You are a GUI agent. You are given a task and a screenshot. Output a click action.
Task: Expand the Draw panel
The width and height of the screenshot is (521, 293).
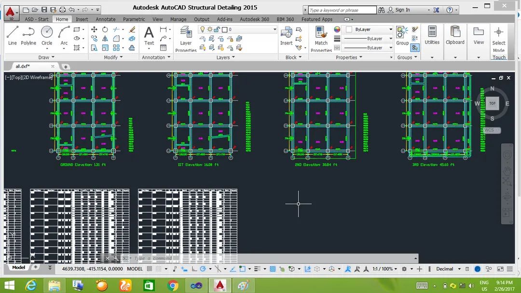tap(46, 57)
